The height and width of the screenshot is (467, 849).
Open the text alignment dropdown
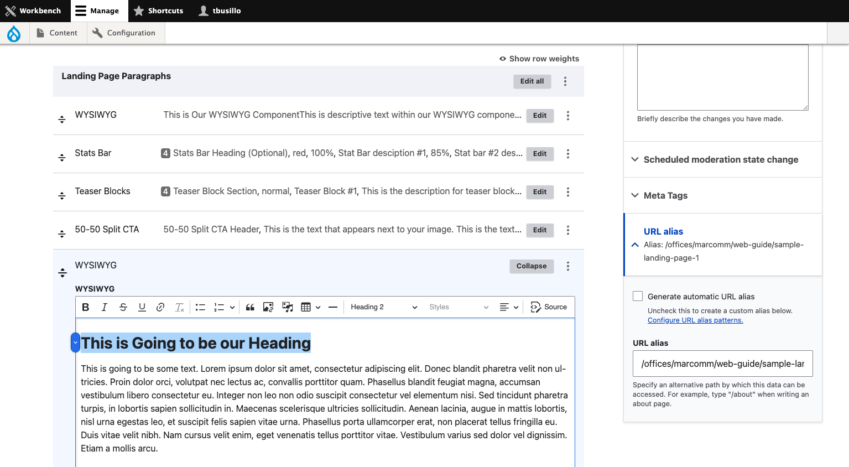click(509, 307)
